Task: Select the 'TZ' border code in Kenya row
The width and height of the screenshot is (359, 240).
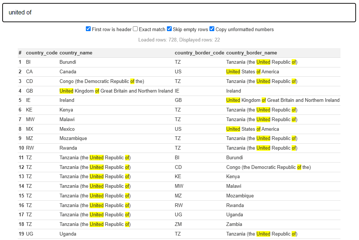Action: 178,110
